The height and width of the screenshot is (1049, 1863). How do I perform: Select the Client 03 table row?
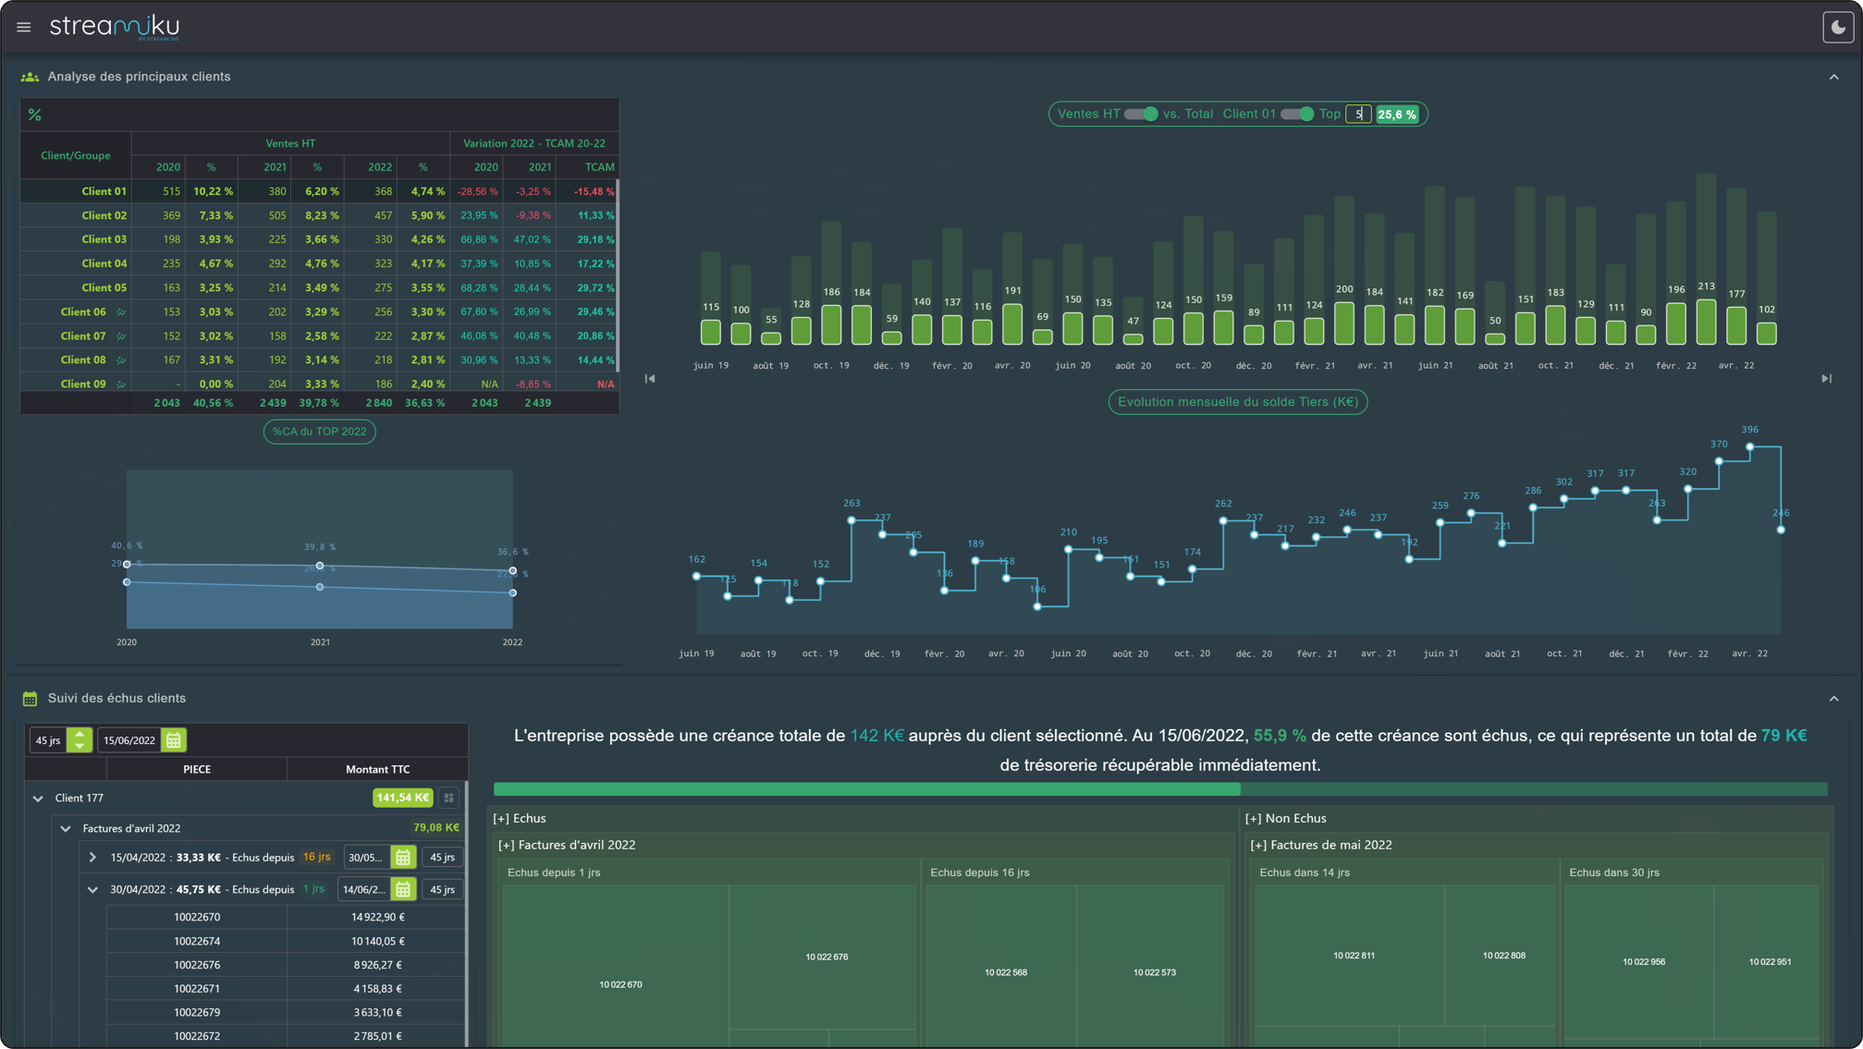[x=104, y=239]
